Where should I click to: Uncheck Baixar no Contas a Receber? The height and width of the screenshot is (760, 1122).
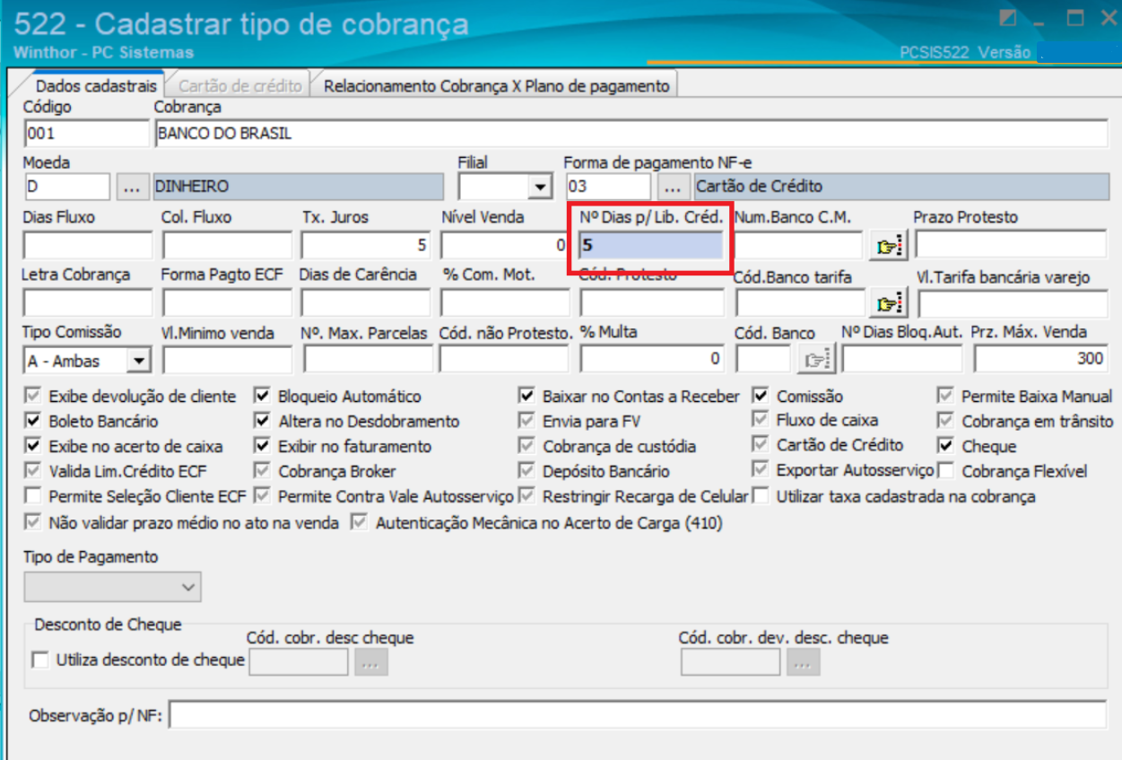pos(527,396)
